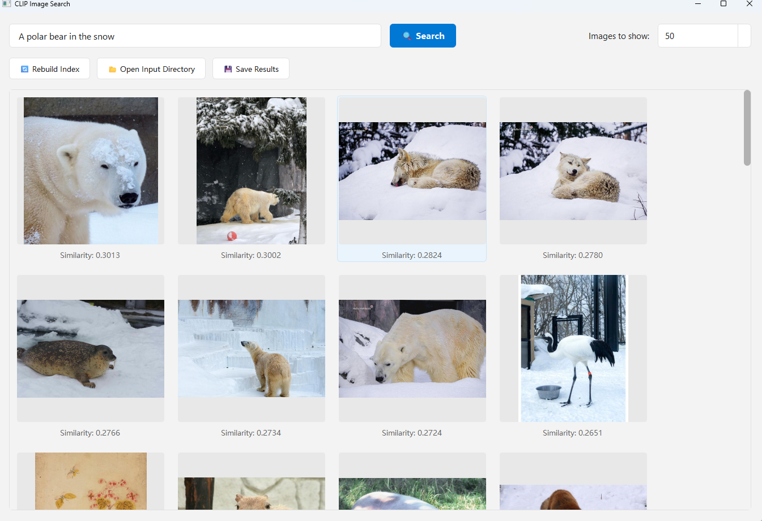This screenshot has width=762, height=521.
Task: Maximize the CLIP Image Search window
Action: [723, 4]
